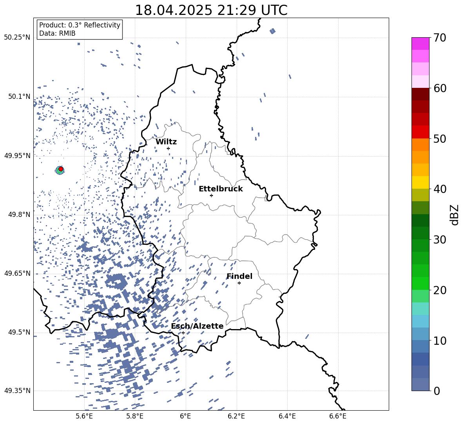
Task: Click the 'Data: RMIB' text
Action: (x=57, y=33)
